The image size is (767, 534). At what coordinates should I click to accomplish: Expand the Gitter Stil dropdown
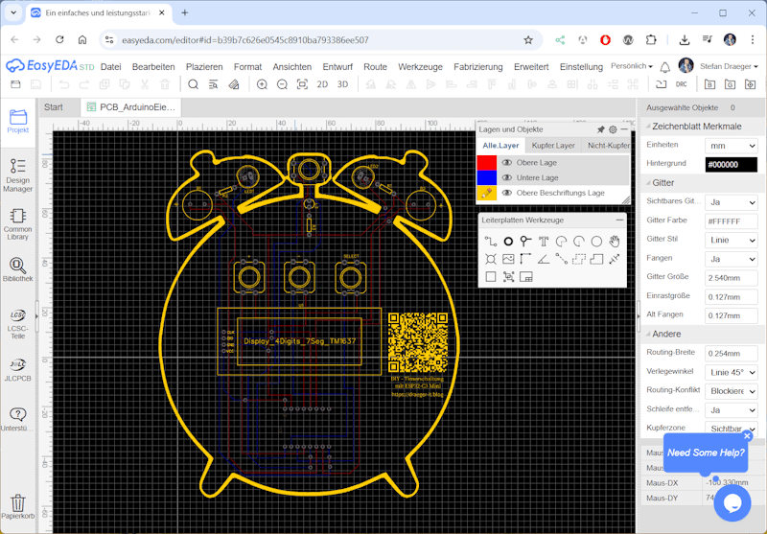[731, 240]
